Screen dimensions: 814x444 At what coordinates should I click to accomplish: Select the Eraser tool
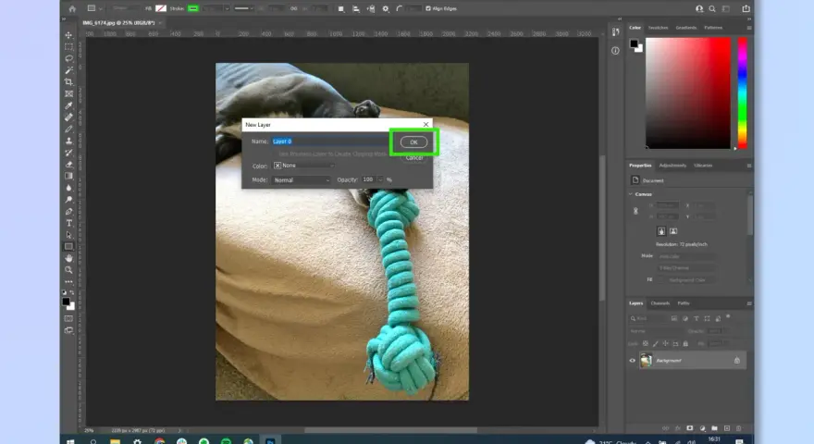click(x=68, y=164)
